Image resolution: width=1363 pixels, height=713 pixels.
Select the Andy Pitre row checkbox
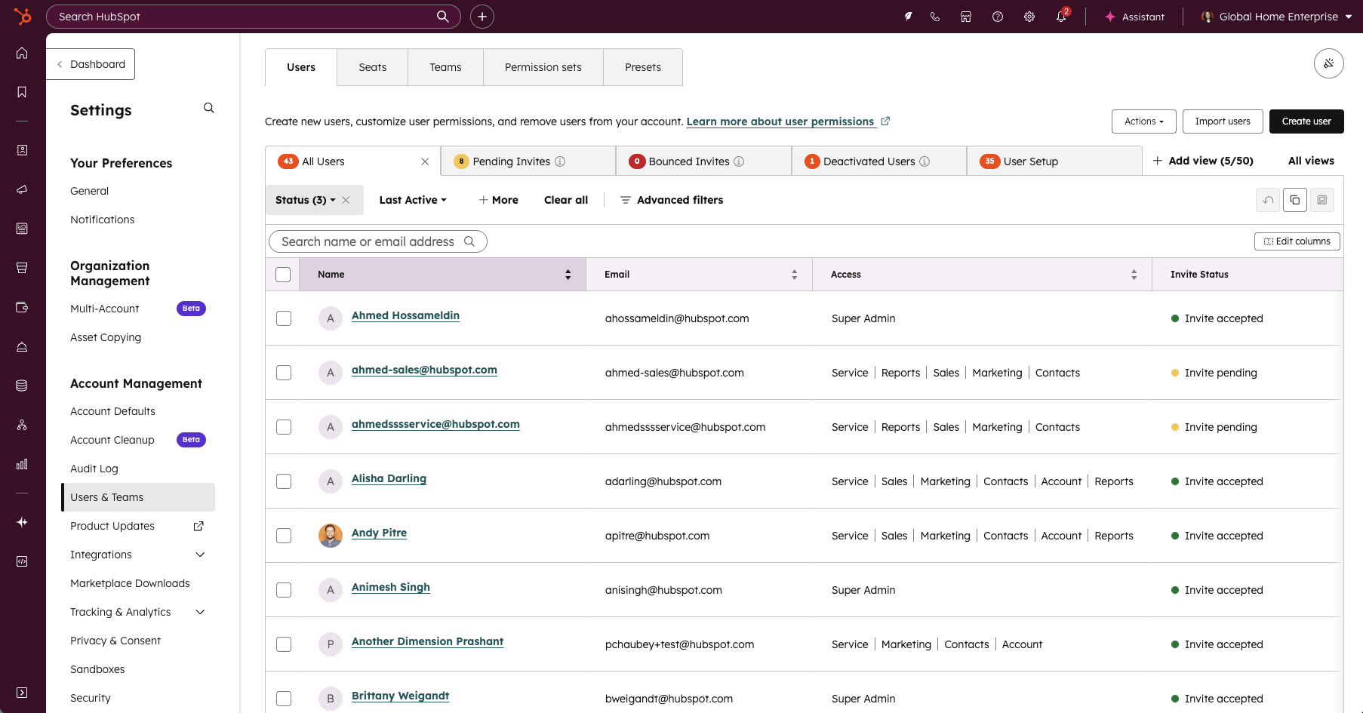coord(284,536)
